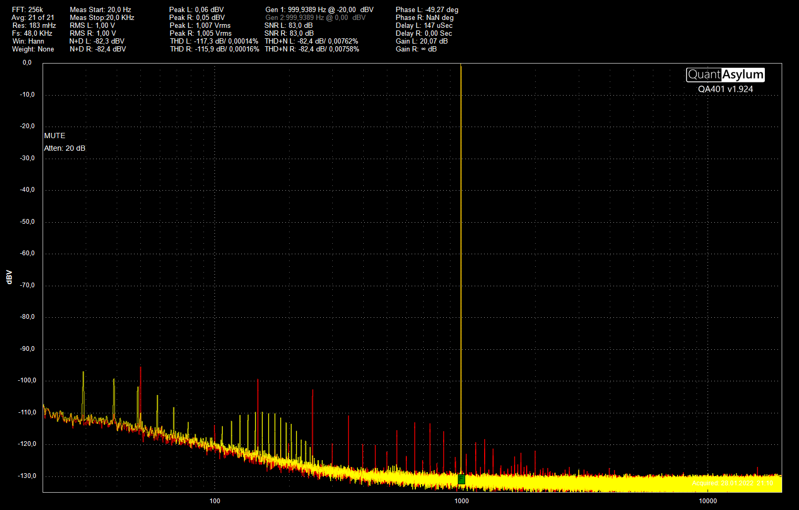Select the 'FFT: 256k' readout
Image resolution: width=799 pixels, height=510 pixels.
(28, 10)
